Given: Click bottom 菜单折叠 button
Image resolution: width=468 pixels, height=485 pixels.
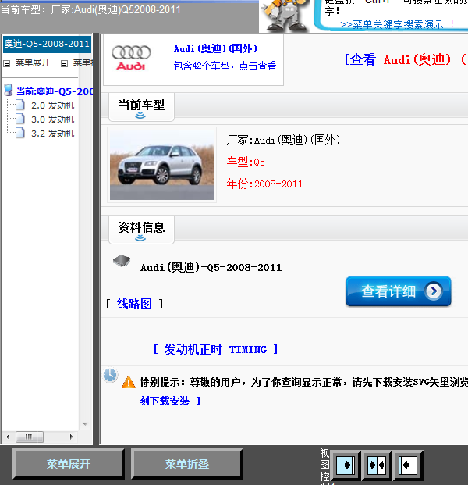Looking at the screenshot, I should coord(187,464).
